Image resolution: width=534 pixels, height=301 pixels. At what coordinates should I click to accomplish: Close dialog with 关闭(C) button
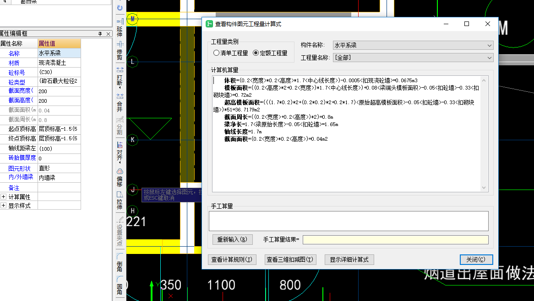(476, 259)
